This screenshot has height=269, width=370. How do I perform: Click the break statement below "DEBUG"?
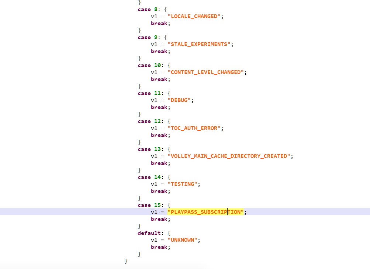[x=160, y=107]
